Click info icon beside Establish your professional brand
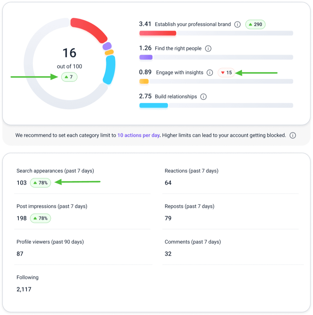313x315 pixels. point(237,24)
